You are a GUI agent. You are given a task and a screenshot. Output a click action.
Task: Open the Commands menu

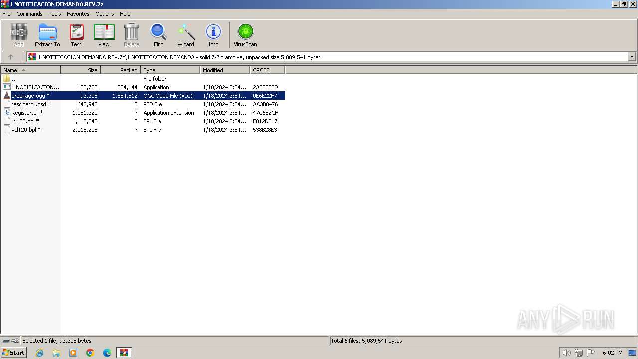(x=29, y=14)
